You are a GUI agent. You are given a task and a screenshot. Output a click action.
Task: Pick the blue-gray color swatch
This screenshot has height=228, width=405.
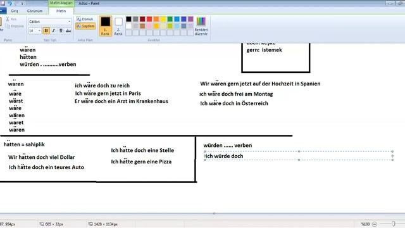click(184, 26)
